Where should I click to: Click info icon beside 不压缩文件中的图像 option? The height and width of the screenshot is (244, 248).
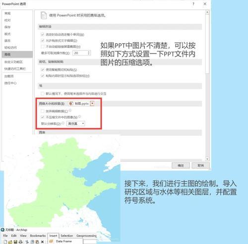point(79,116)
